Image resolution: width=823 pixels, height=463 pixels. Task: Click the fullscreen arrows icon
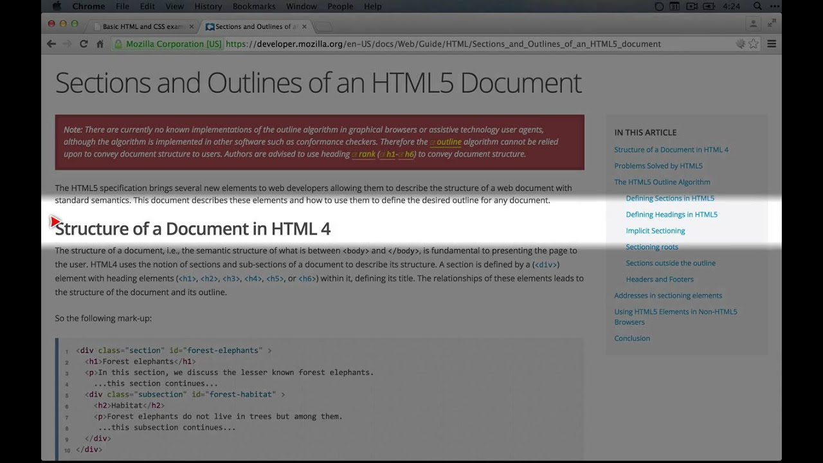tap(772, 24)
